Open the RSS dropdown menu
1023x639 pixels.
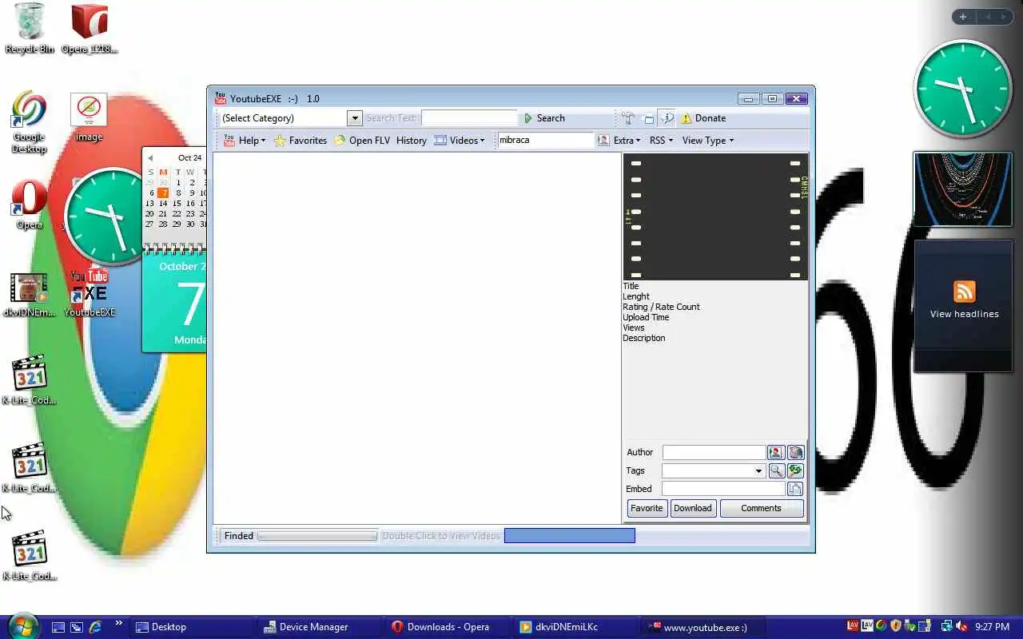coord(661,141)
